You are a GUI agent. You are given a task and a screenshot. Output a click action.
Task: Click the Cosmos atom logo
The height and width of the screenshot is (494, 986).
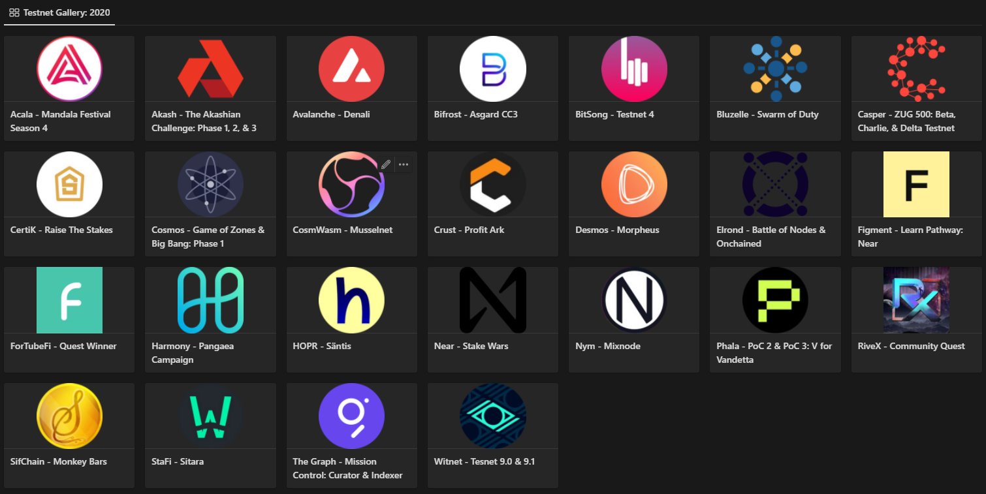(210, 184)
